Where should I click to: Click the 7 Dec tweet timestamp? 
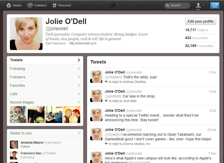point(212,154)
